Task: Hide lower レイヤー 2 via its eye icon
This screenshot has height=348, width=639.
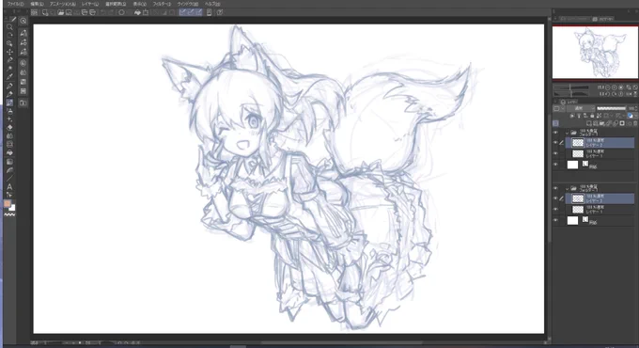Action: 555,198
